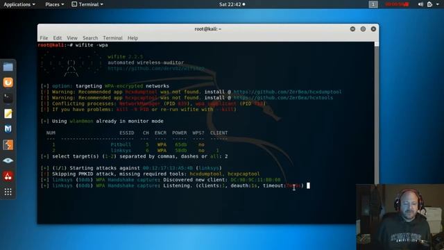Open the Terminal menu in terminal menubar
The width and height of the screenshot is (444, 250).
point(112,38)
